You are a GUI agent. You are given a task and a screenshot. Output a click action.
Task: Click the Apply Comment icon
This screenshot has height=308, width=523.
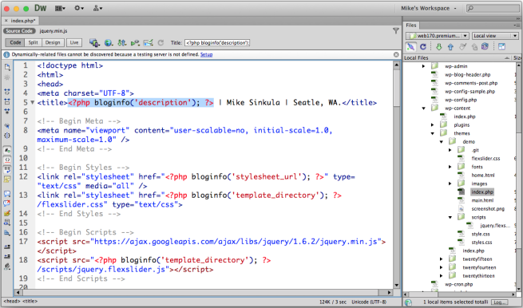7,194
